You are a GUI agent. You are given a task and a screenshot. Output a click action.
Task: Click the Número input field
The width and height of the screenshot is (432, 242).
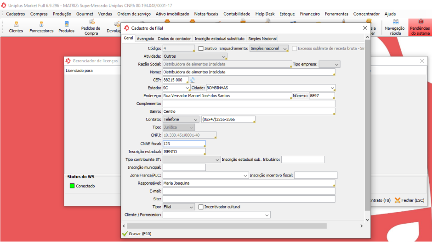coord(322,96)
